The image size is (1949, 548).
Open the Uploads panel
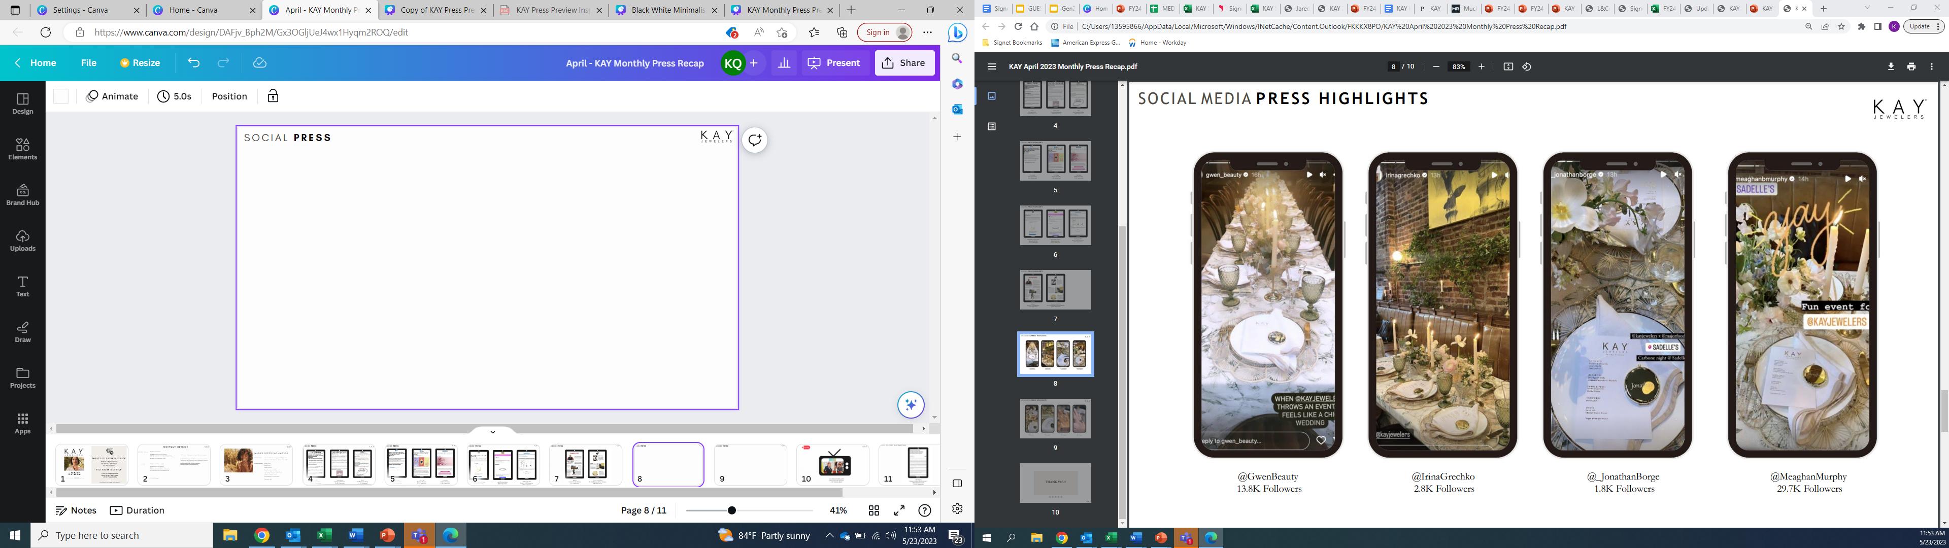pyautogui.click(x=22, y=240)
